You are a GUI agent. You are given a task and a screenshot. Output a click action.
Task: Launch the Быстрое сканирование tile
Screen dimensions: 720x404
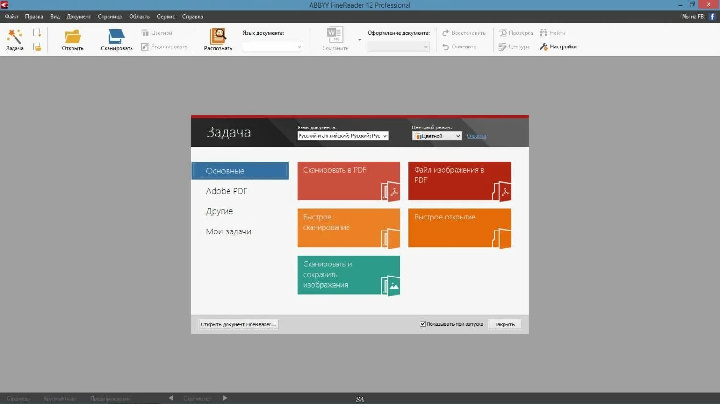click(348, 228)
